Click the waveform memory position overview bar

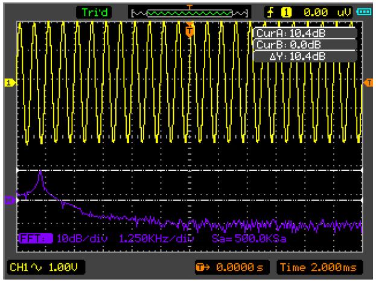190,13
